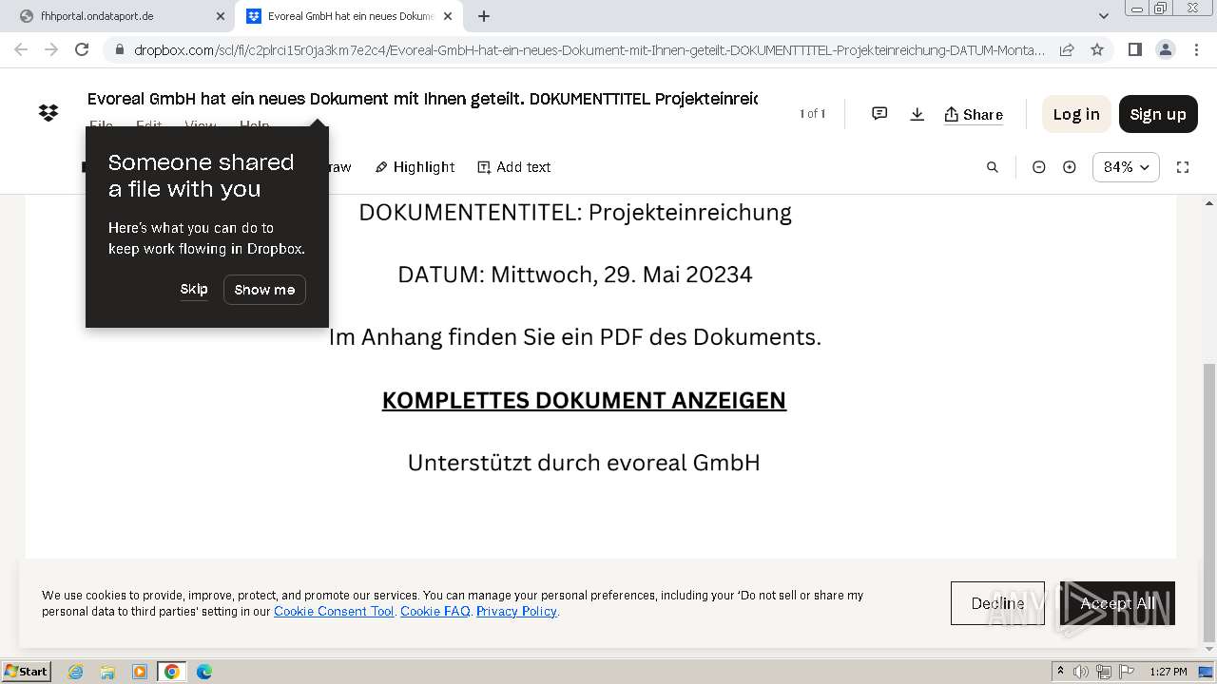Accept all cookies

[1117, 603]
